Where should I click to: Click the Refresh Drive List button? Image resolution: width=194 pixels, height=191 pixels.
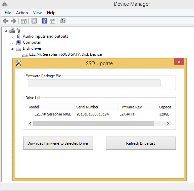point(141,143)
